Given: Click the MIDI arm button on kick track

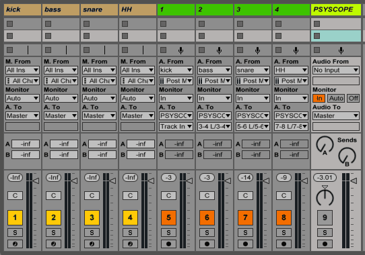Looking at the screenshot, I should coord(15,244).
